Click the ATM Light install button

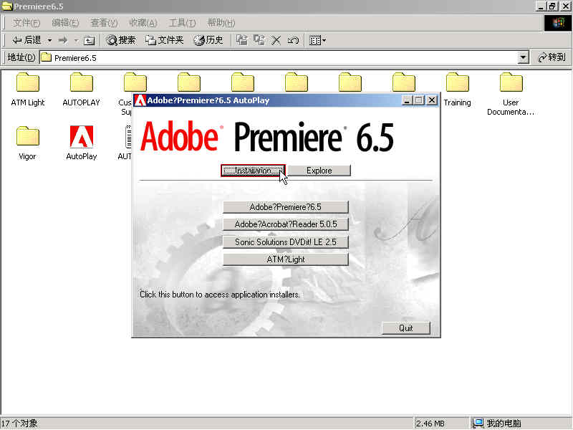pyautogui.click(x=285, y=259)
